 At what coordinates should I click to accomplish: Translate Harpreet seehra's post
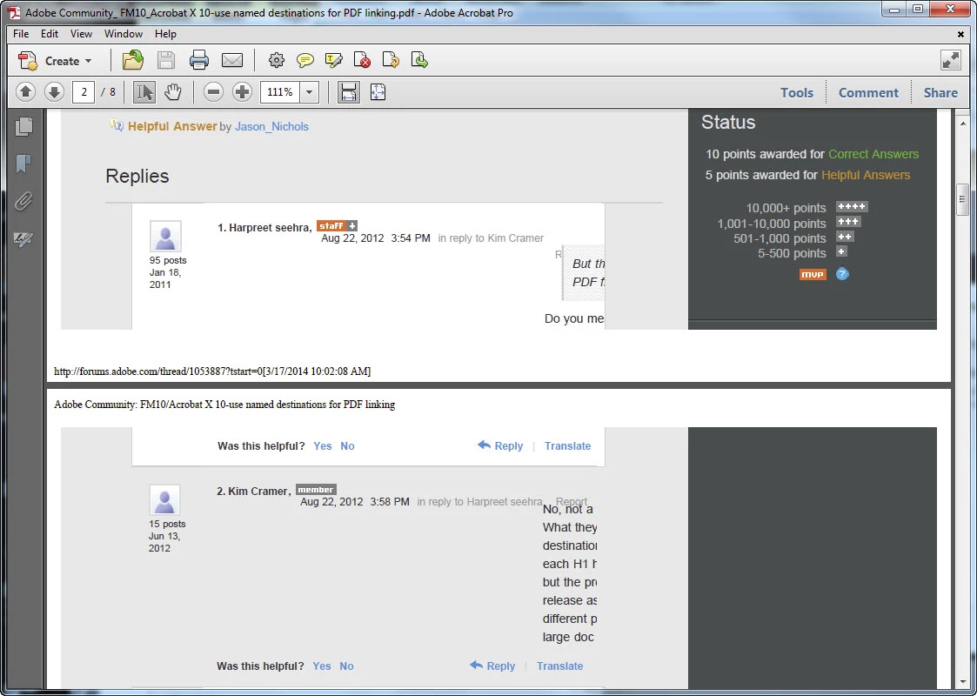[x=567, y=446]
